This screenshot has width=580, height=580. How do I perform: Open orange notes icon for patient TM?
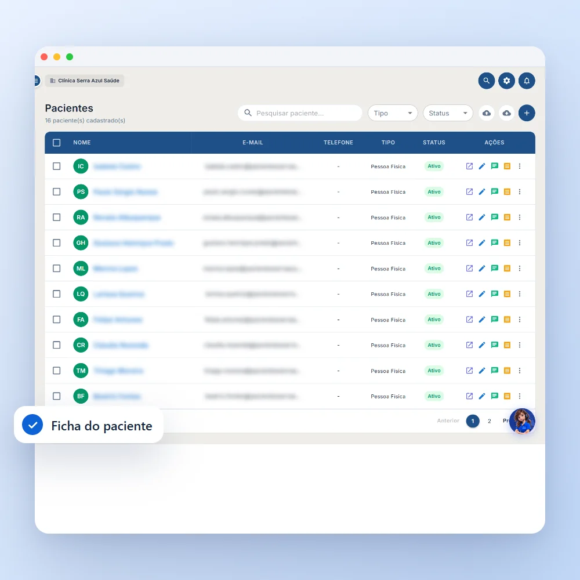[x=507, y=371]
